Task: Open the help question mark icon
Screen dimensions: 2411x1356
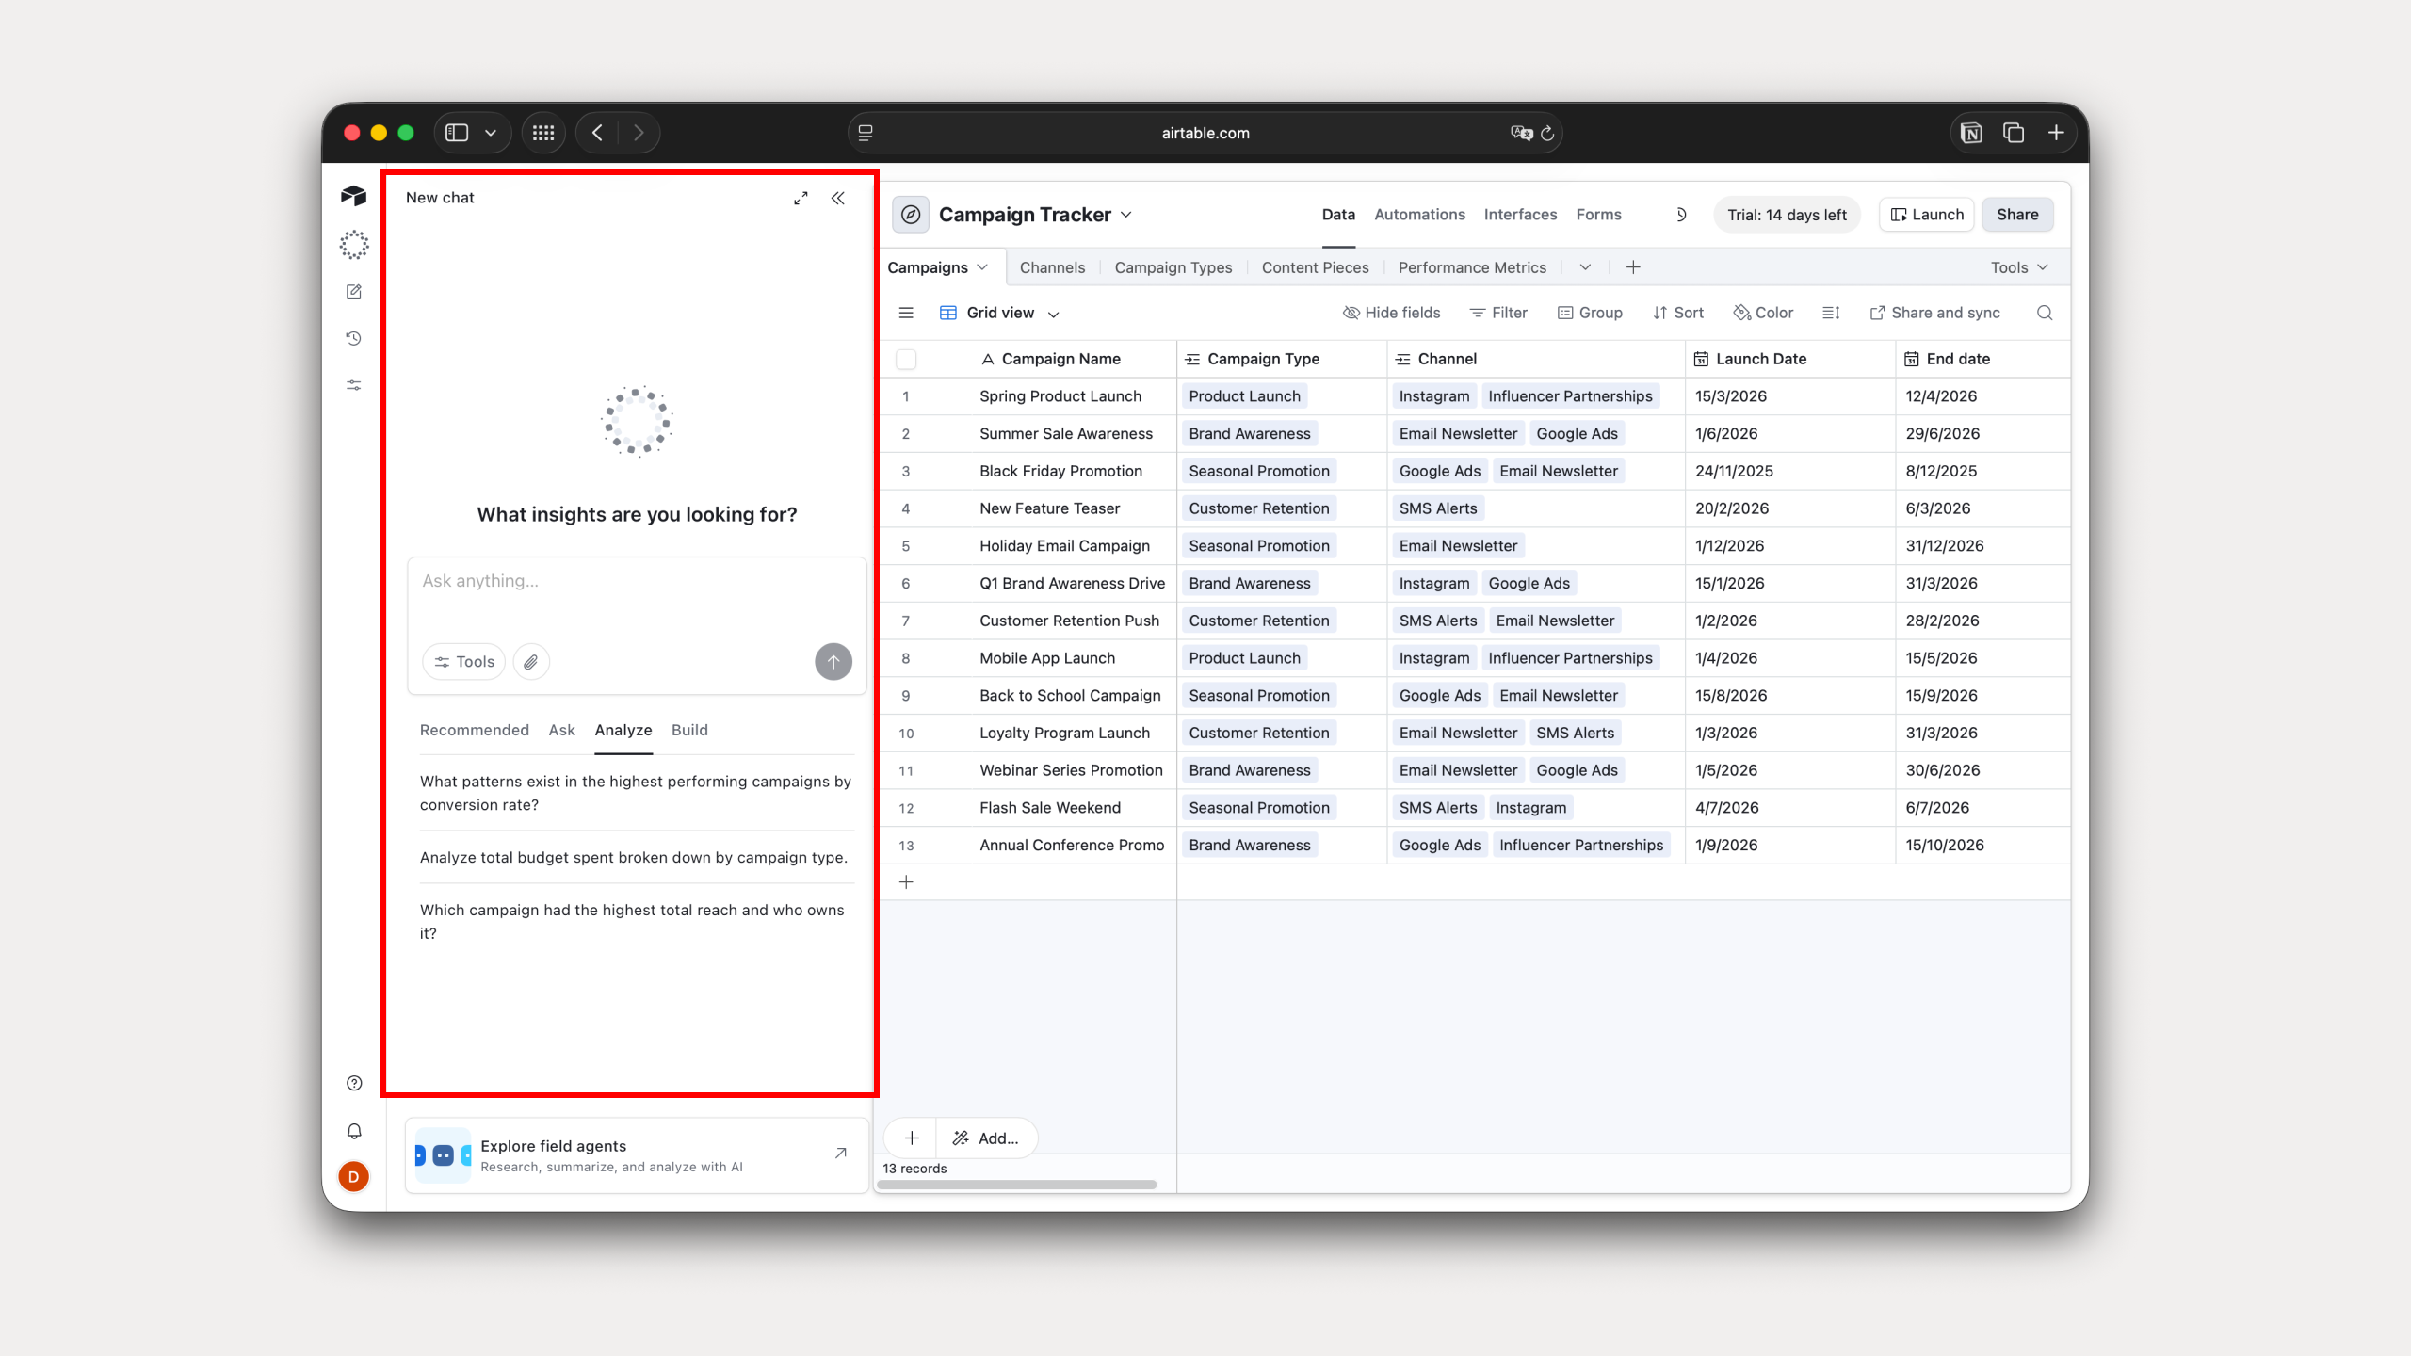Action: [354, 1083]
